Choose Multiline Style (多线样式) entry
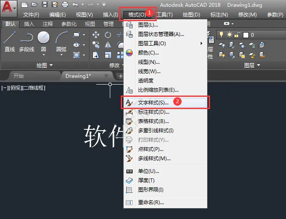286x219 pixels. pyautogui.click(x=165, y=159)
